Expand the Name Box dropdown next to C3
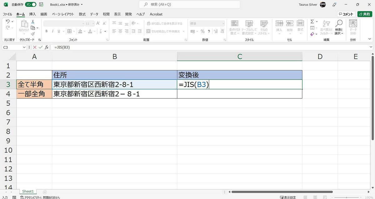Viewport: 375px width, 199px height. [x=24, y=47]
